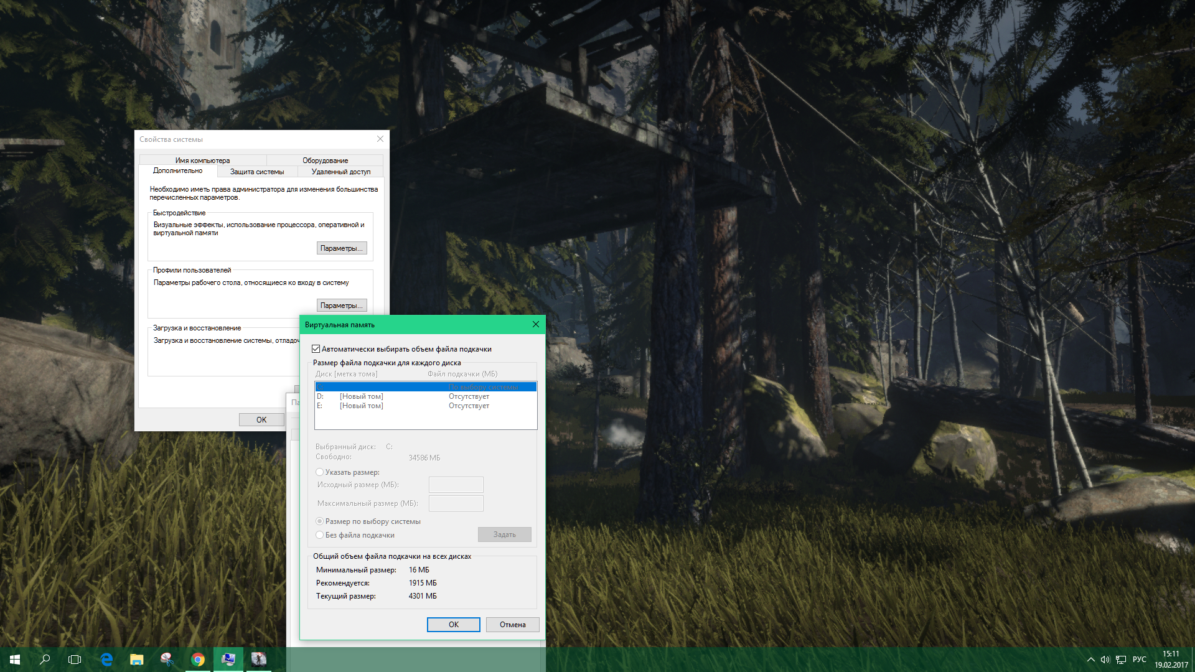Screen dimensions: 1195x672
Task: Open Task View from the taskbar
Action: pyautogui.click(x=75, y=660)
